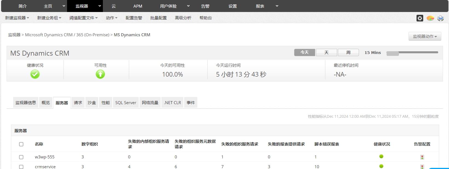Screen dimensions: 449x169
Task: Click the 脚本错误报表 column header
Action: 327,144
